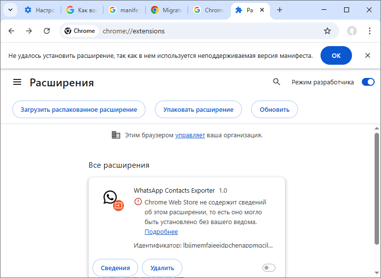The image size is (381, 278).
Task: Click Загрузить распакованное расширение button
Action: (79, 109)
